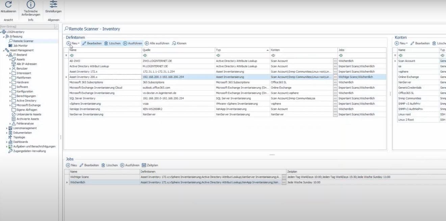Open Technische Anforderungen info icon
446x221 pixels.
tap(31, 4)
